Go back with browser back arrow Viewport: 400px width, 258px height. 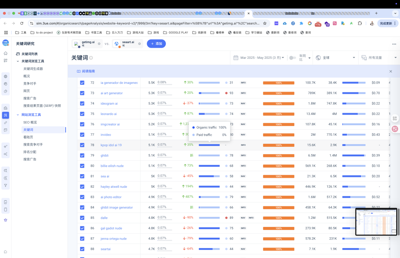click(5, 23)
